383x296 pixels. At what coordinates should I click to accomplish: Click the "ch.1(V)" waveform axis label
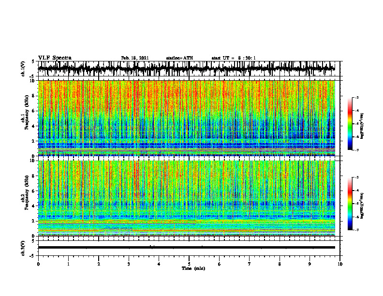[23, 69]
